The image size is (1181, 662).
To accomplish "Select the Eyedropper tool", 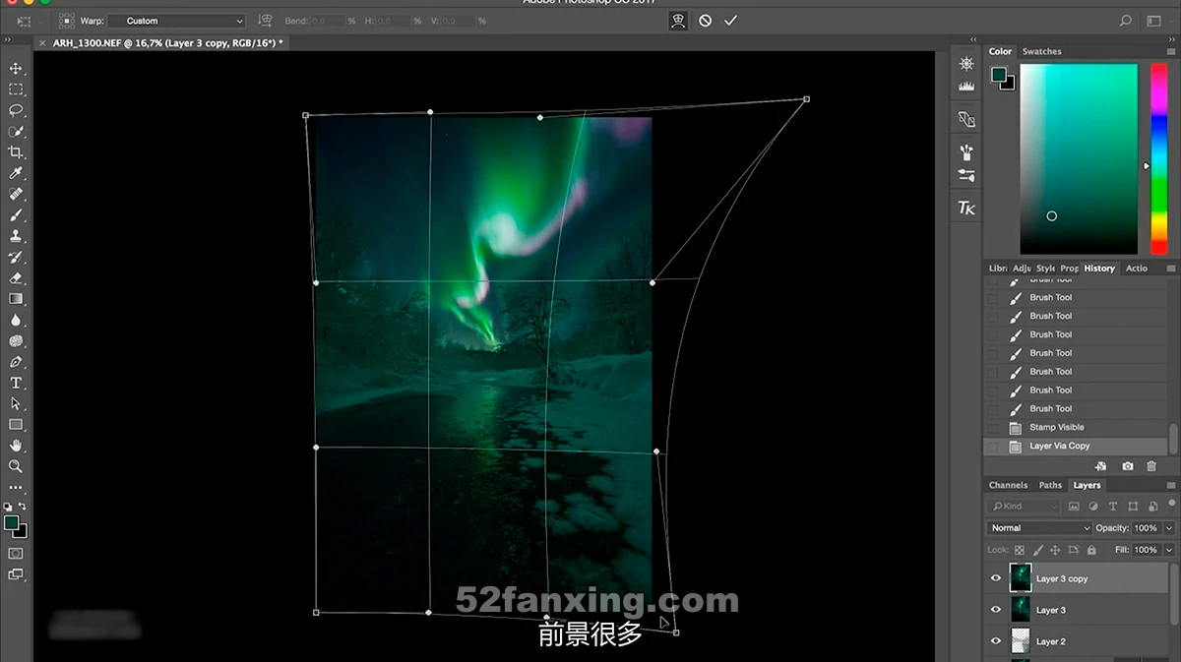I will coord(16,173).
